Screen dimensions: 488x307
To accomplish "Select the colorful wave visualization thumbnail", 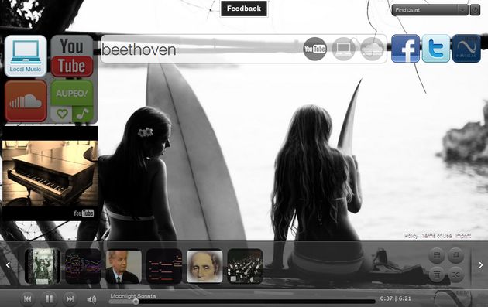I will (x=83, y=266).
